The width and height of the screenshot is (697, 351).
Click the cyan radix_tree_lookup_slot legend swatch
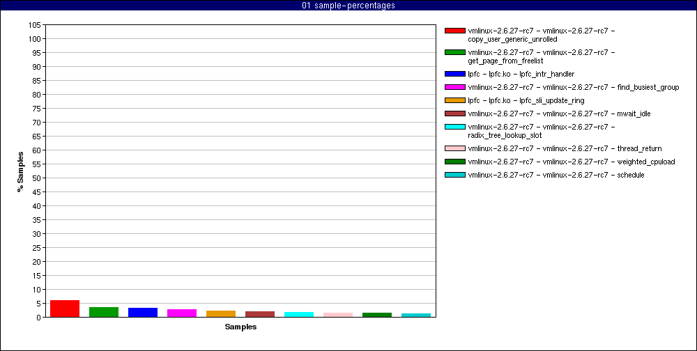click(x=454, y=127)
